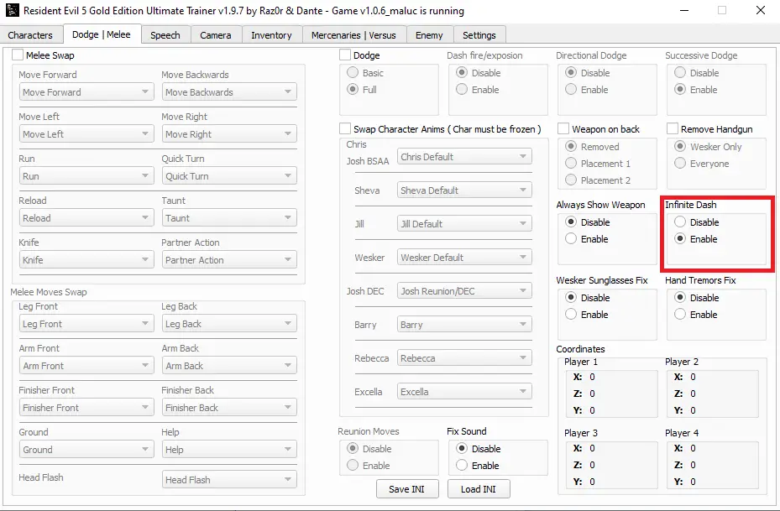Expand the Help melee dropdown
Image resolution: width=780 pixels, height=511 pixels.
(x=229, y=450)
